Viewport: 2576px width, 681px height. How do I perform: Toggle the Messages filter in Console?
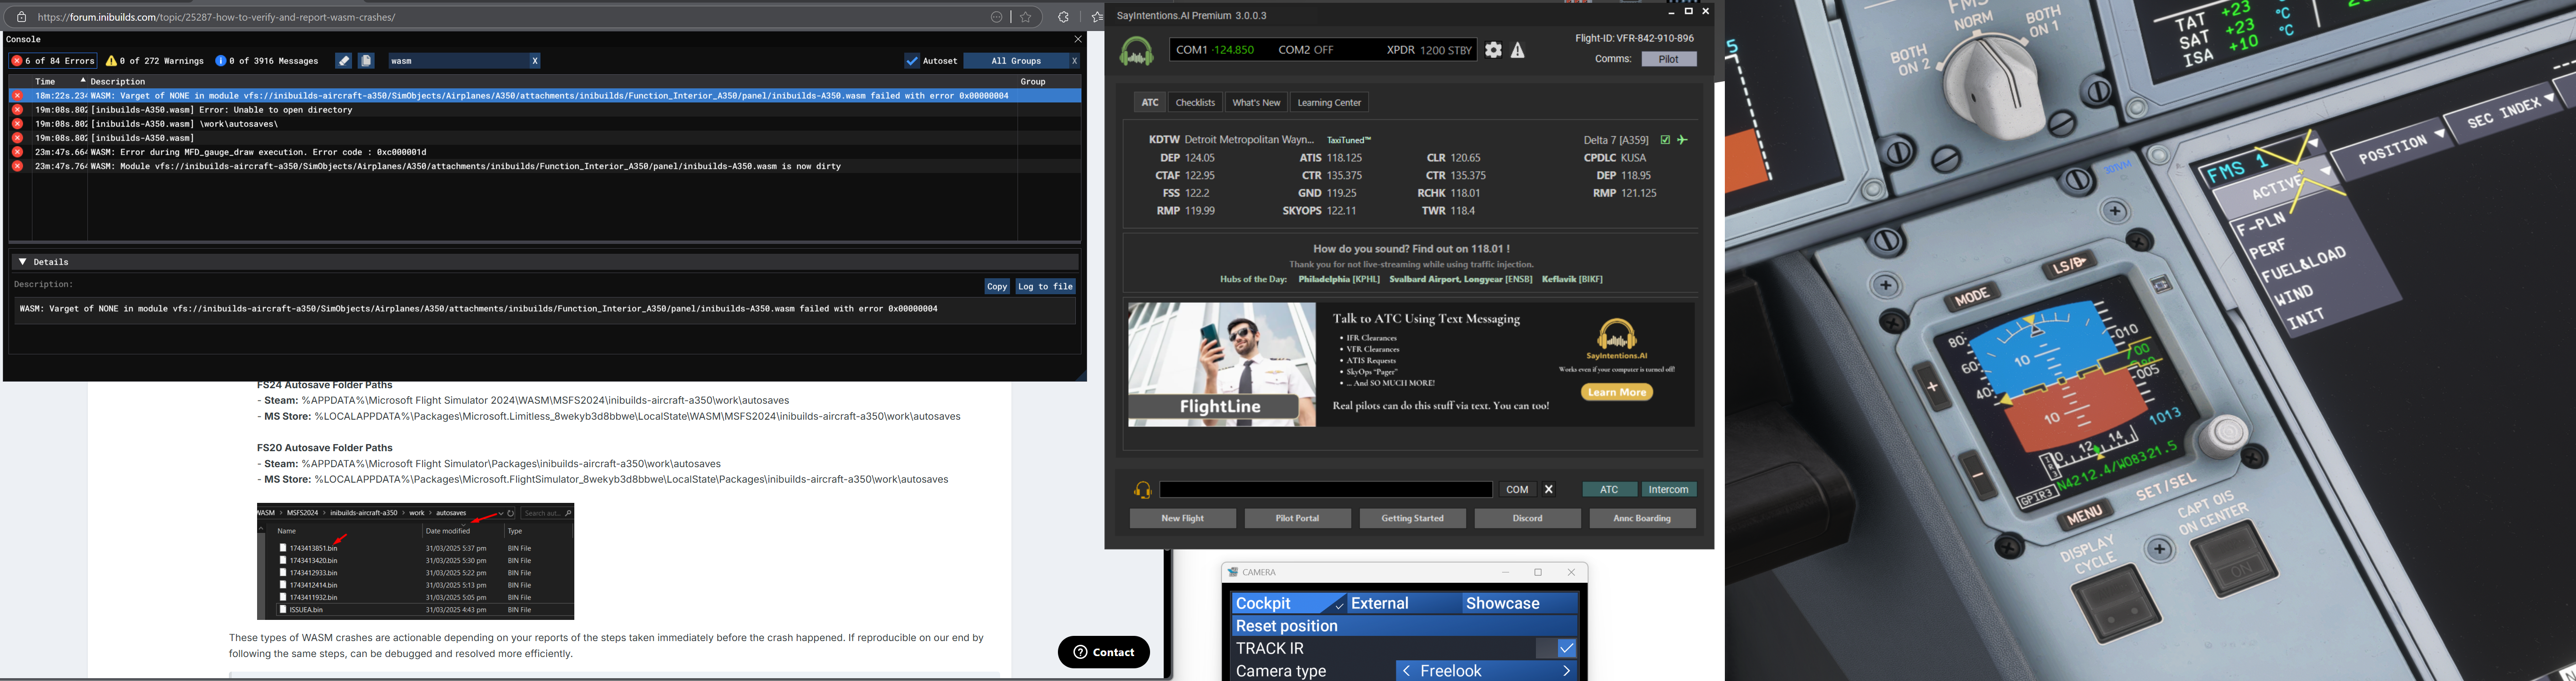267,61
